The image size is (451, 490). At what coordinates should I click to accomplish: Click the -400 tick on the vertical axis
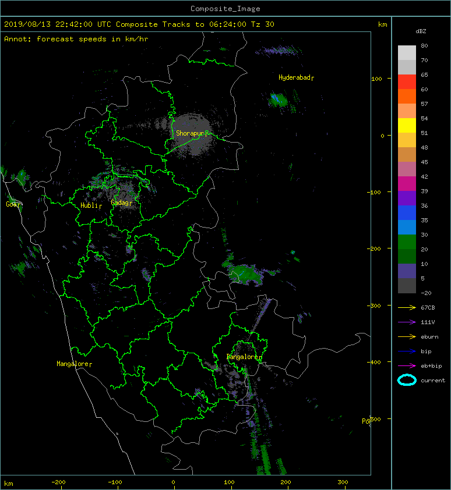[374, 362]
